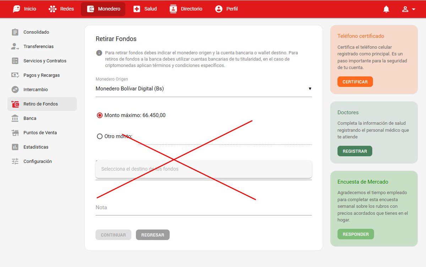
Task: Select the Monedero tab label
Action: [x=109, y=9]
